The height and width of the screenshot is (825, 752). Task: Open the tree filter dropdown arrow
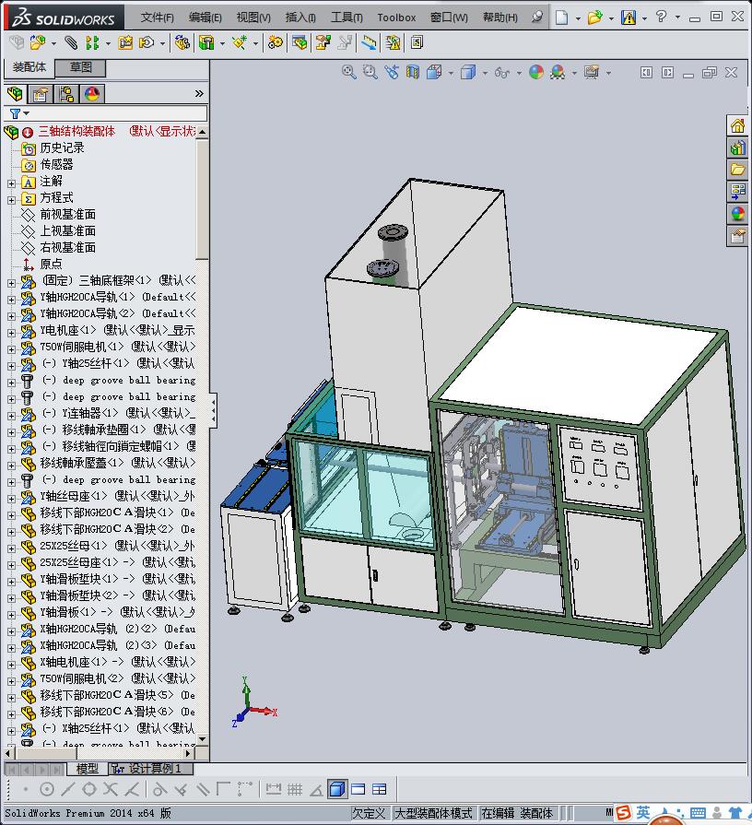pyautogui.click(x=27, y=113)
